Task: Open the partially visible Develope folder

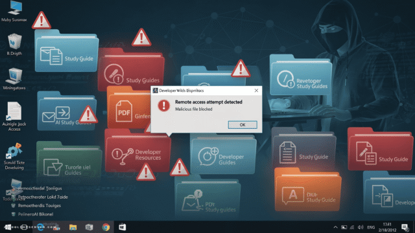Action: [x=389, y=193]
